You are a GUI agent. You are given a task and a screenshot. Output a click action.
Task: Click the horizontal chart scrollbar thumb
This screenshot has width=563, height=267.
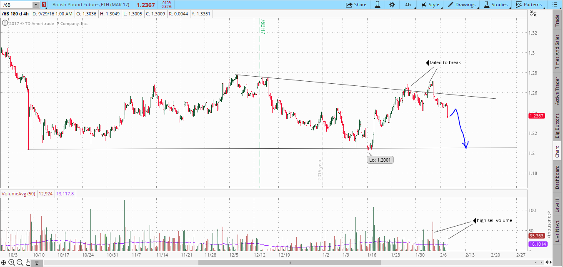coord(290,263)
